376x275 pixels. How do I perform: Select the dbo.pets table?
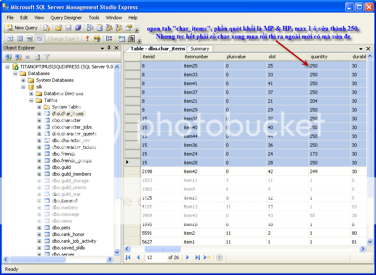[x=61, y=228]
